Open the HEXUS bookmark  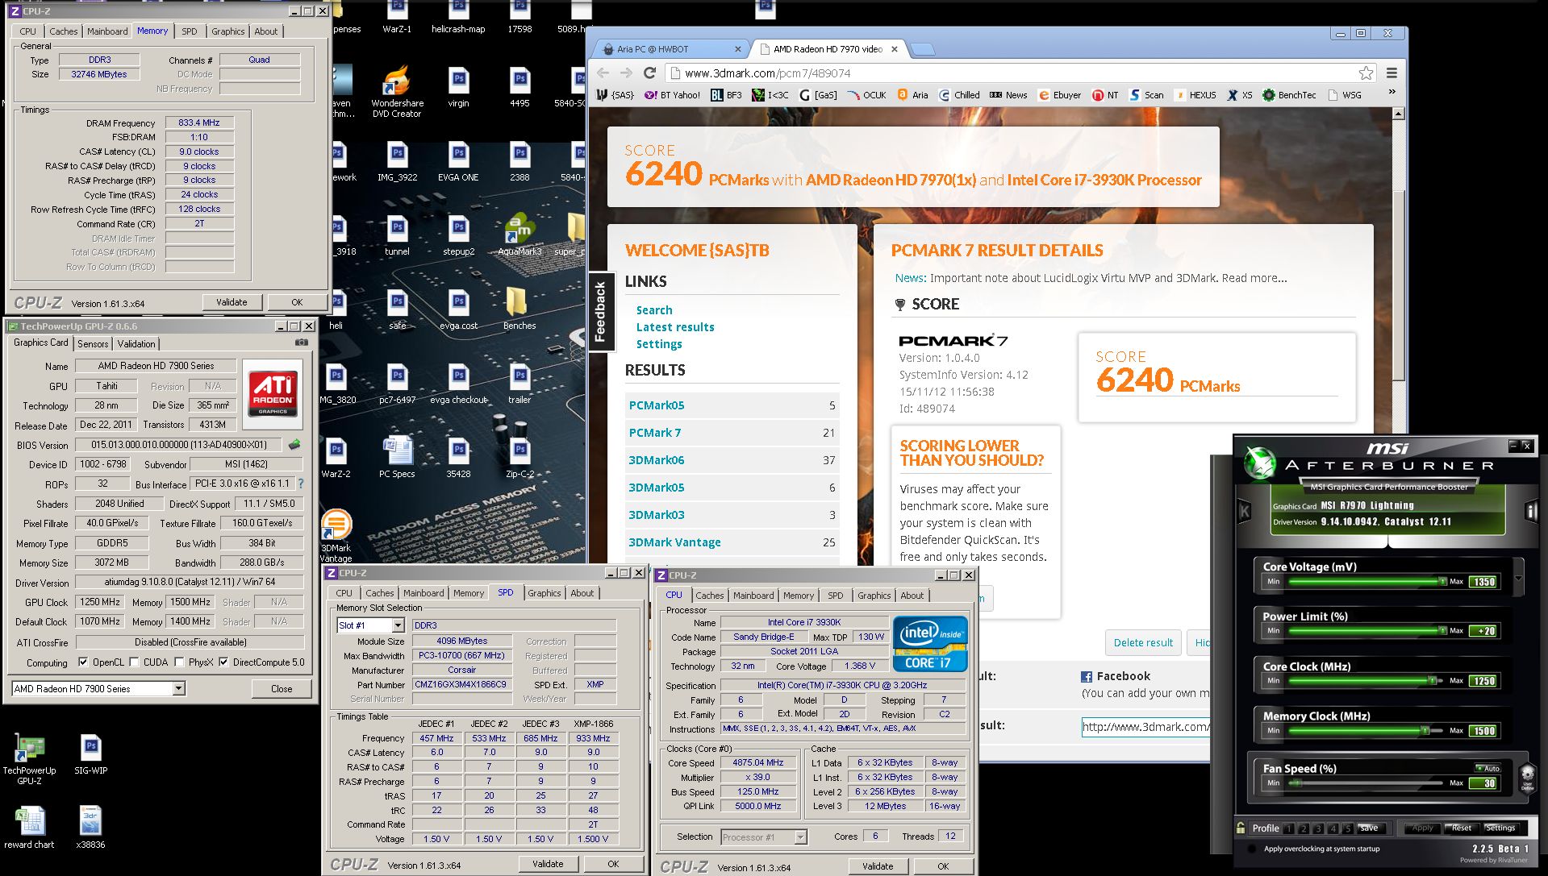(x=1195, y=95)
